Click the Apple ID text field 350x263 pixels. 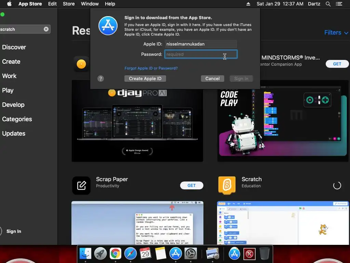(201, 44)
